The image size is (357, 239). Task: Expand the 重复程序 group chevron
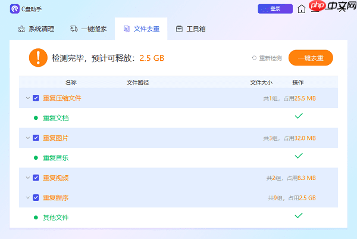(27, 197)
